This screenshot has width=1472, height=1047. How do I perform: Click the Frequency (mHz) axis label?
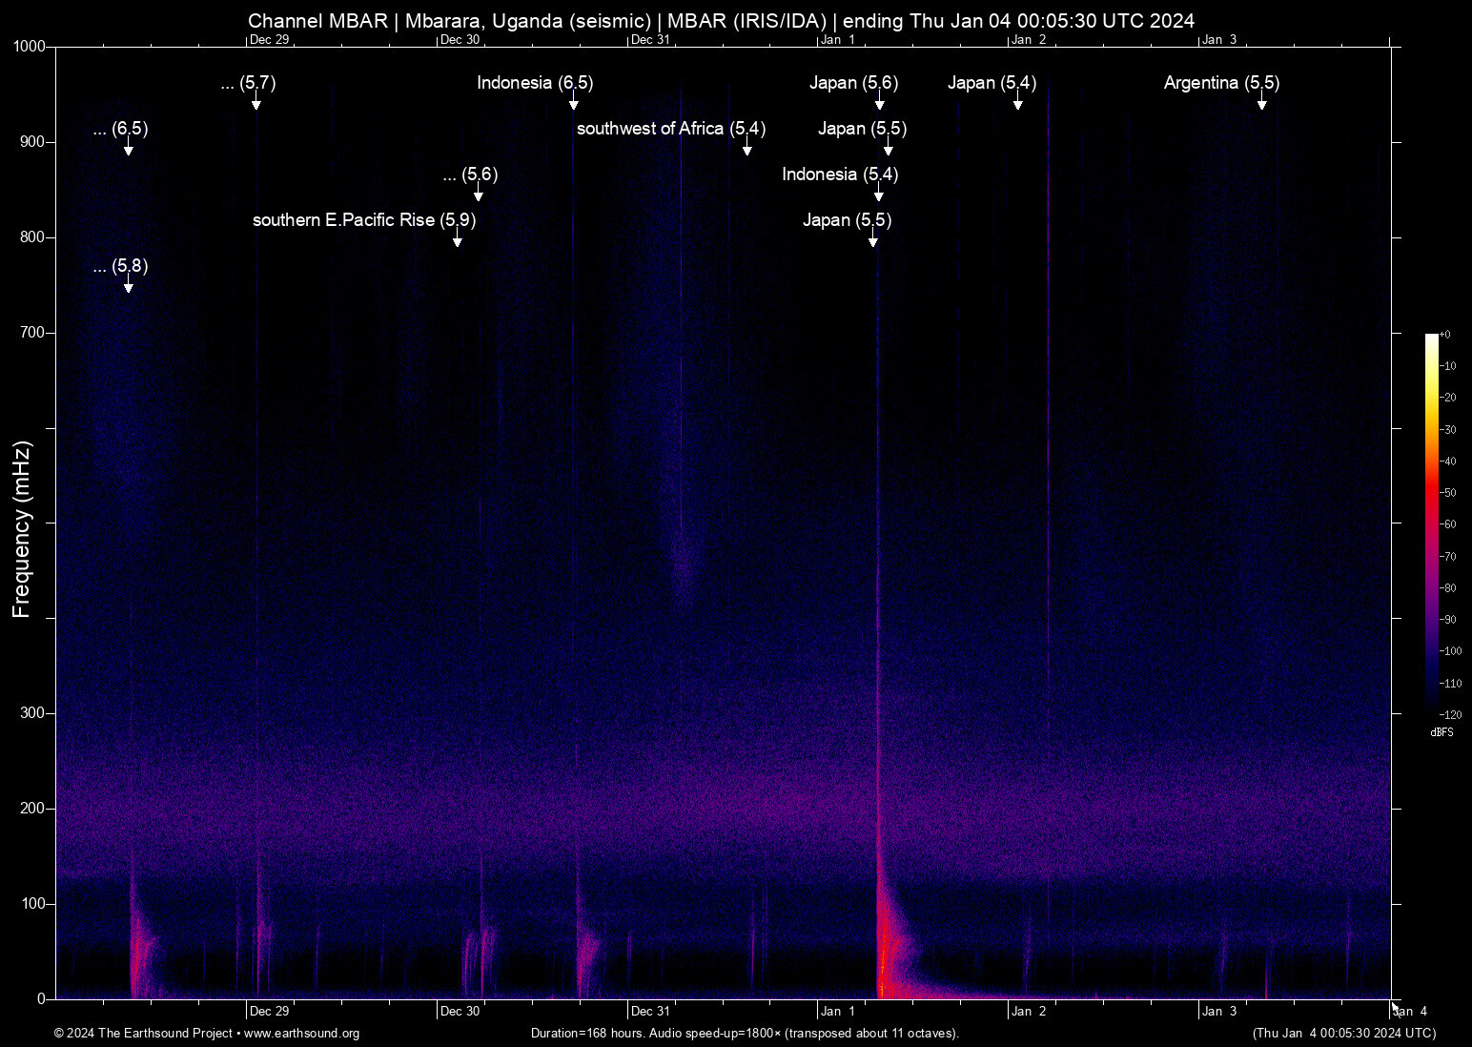pyautogui.click(x=21, y=529)
